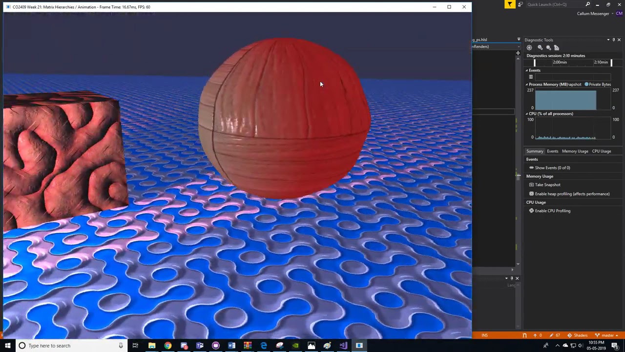Open Microsoft Teams from the taskbar
This screenshot has height=352, width=625.
[200, 346]
